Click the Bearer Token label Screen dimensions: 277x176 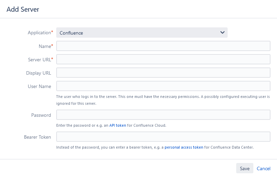[x=37, y=137]
